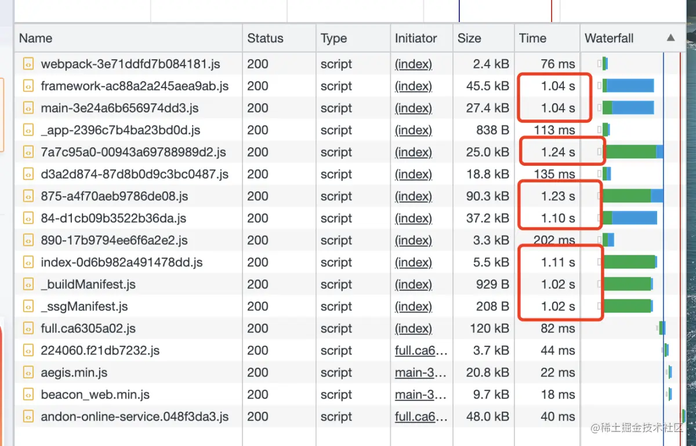Click script icon beside full.ca6305a02.js
The width and height of the screenshot is (696, 446).
(28, 328)
